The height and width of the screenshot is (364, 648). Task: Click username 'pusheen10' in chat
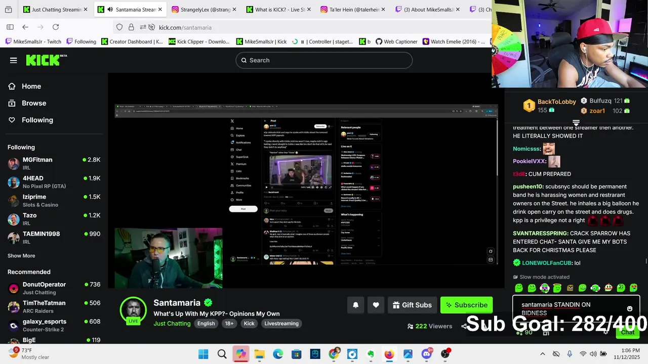(528, 187)
